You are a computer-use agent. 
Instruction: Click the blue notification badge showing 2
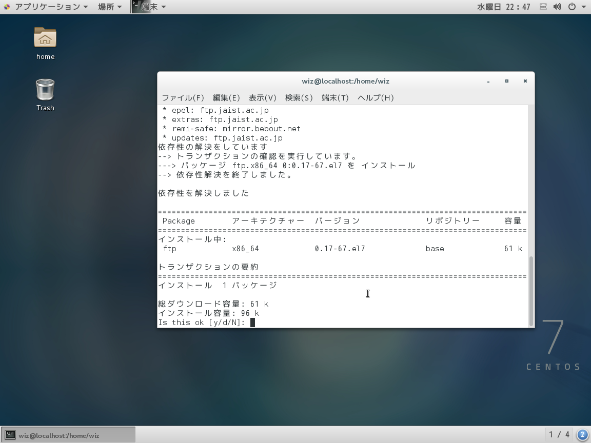(582, 435)
